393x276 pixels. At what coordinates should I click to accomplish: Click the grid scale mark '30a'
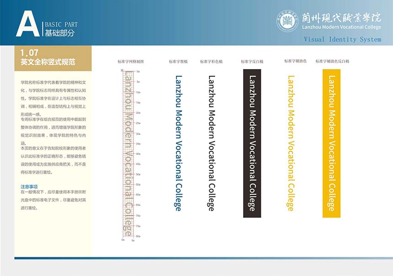point(138,133)
